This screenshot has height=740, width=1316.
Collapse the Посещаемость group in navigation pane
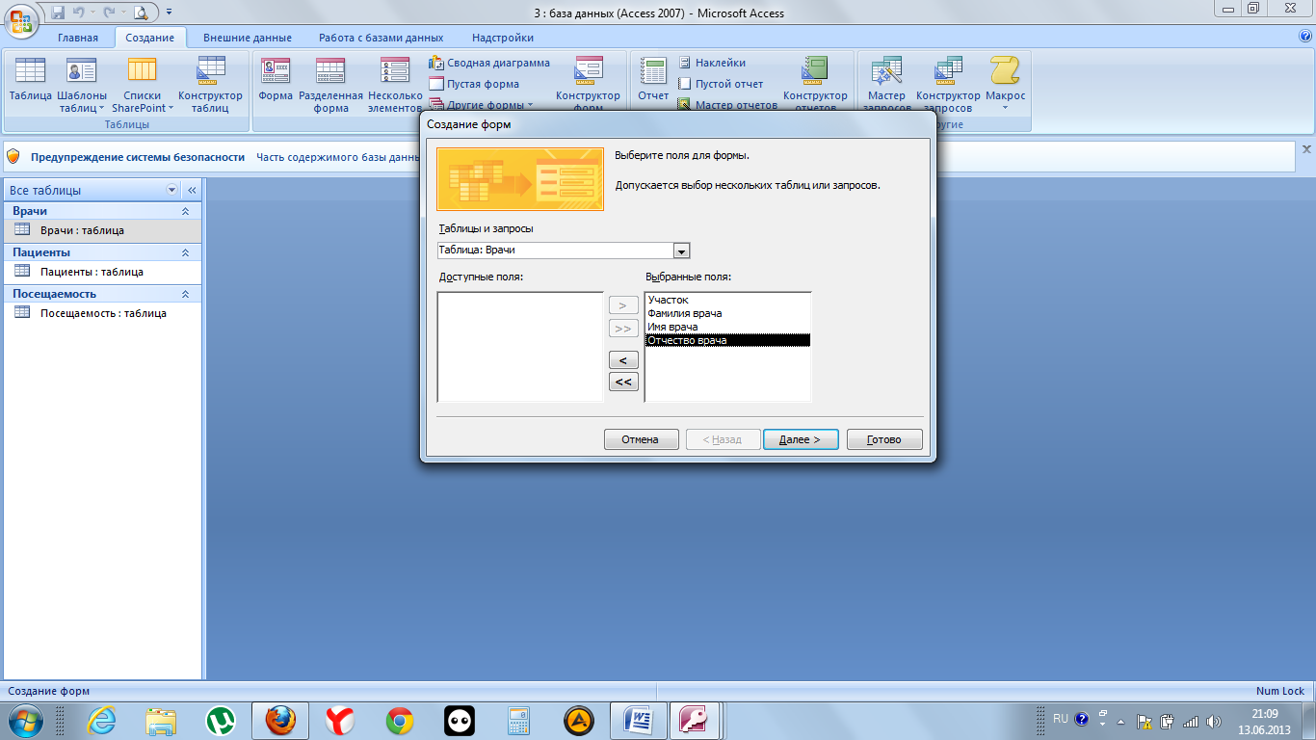(x=185, y=294)
